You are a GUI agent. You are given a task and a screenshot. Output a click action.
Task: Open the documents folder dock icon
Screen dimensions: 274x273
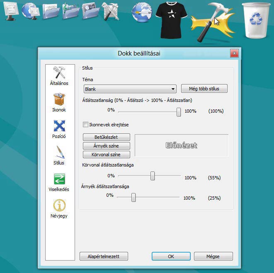(51, 11)
